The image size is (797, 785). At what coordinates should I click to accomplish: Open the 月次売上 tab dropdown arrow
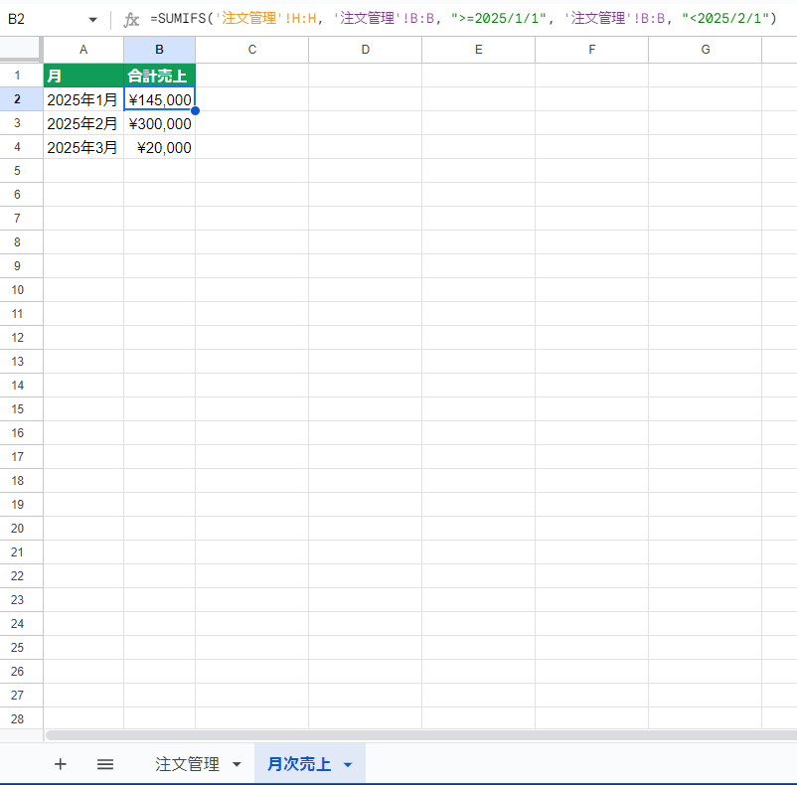pyautogui.click(x=348, y=764)
